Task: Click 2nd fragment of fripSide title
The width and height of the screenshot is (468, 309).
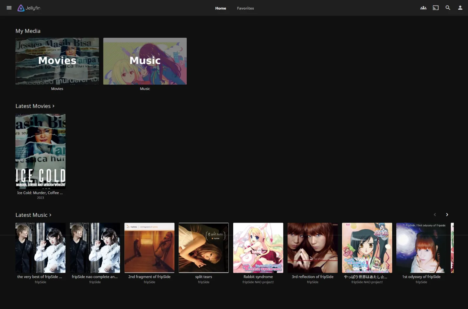Action: point(149,277)
